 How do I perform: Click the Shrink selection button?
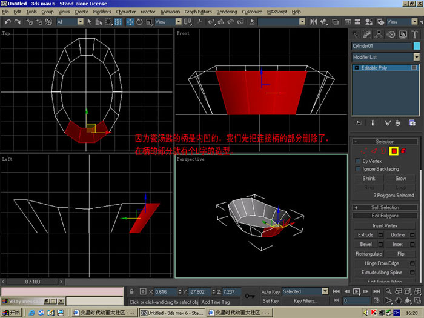coord(369,178)
